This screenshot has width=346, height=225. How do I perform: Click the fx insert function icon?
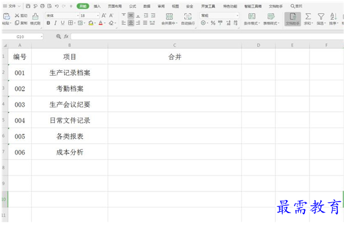point(66,36)
